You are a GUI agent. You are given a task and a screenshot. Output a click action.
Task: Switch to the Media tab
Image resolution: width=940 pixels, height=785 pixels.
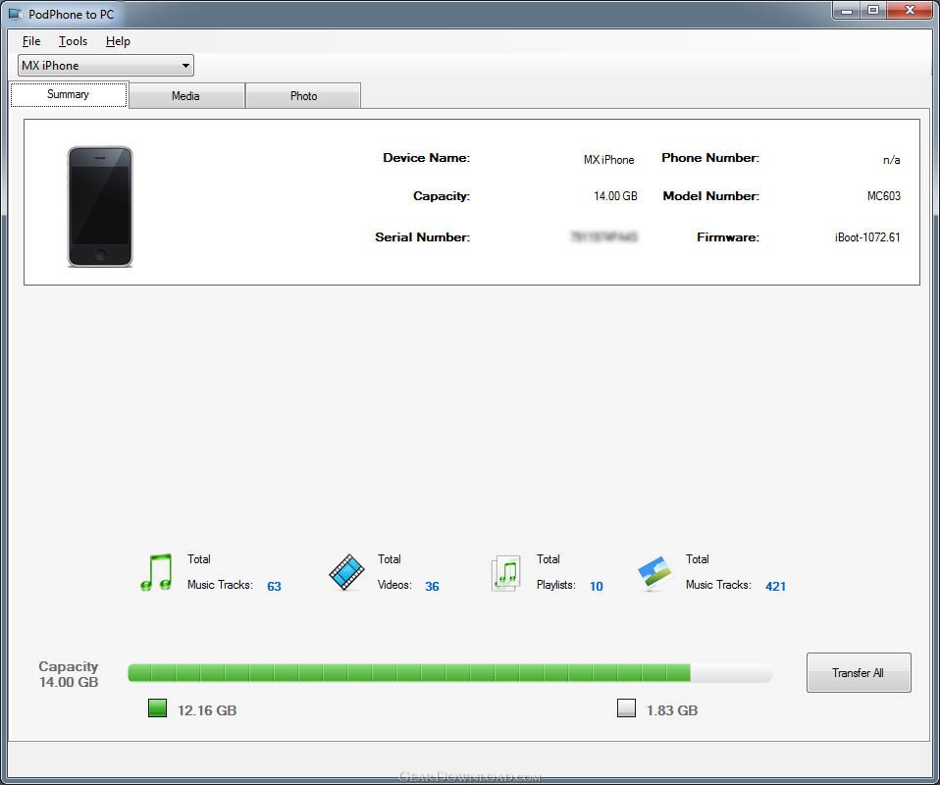[185, 95]
